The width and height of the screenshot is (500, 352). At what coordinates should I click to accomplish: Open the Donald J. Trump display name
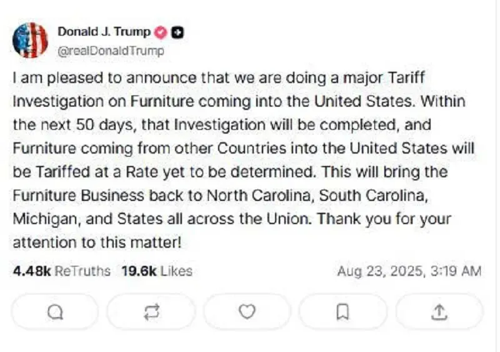104,32
